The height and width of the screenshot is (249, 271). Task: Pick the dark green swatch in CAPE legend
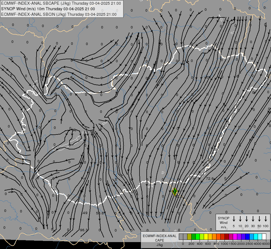coord(193,237)
